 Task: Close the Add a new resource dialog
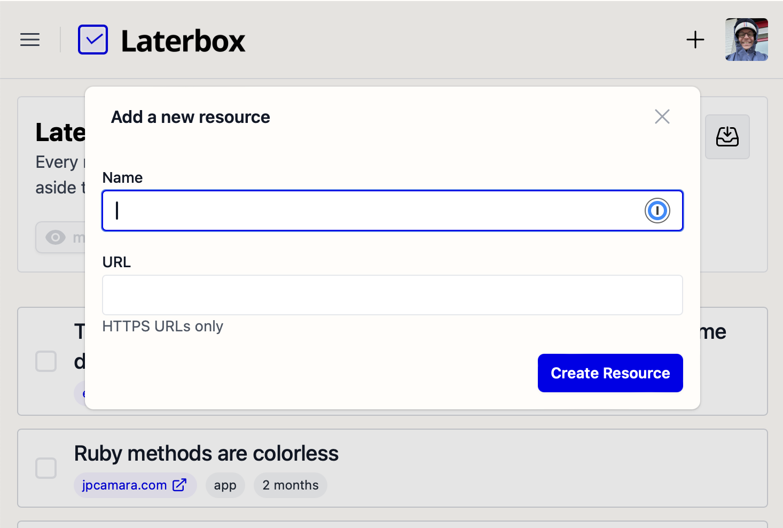tap(662, 117)
